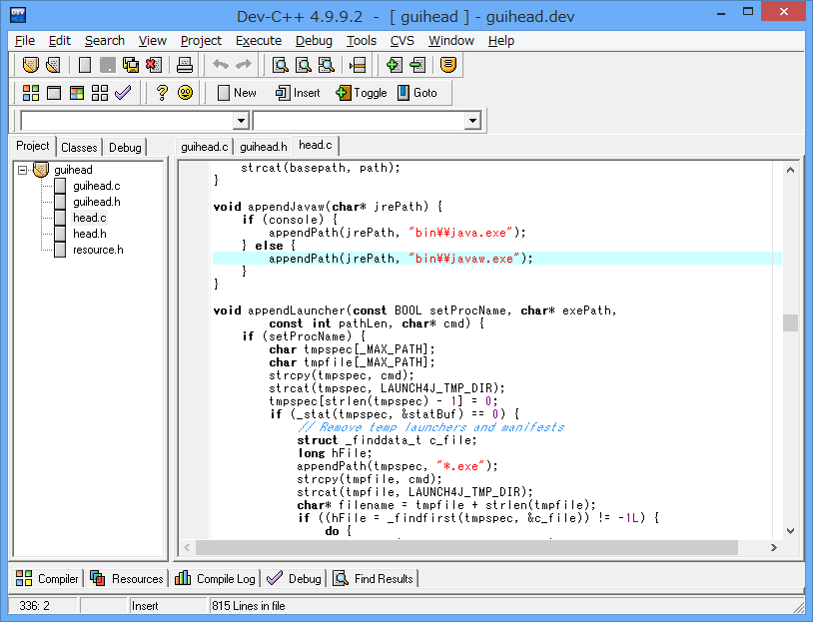Open guihead.h in project tree
813x622 pixels.
[97, 202]
